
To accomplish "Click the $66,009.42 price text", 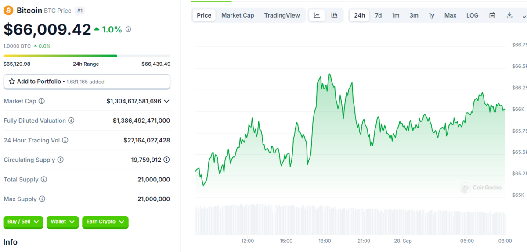I will pos(47,29).
